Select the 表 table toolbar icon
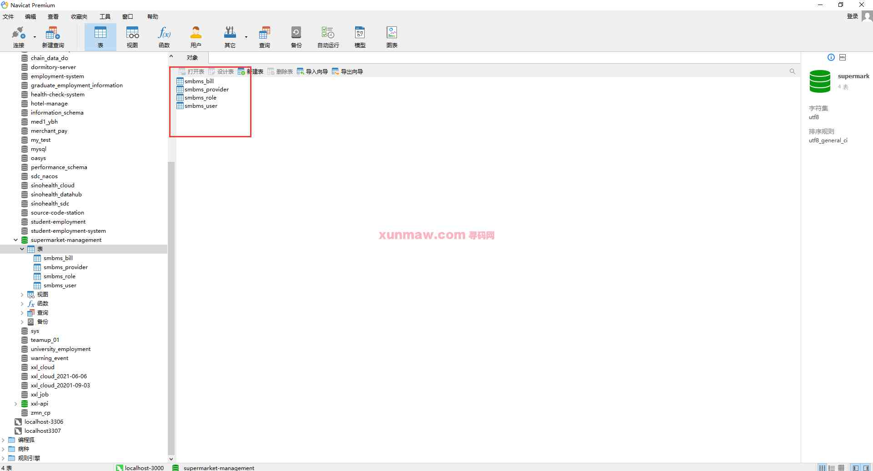Viewport: 873px width, 471px height. pyautogui.click(x=100, y=37)
